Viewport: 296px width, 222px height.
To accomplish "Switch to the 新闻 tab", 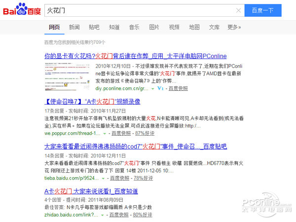I will pyautogui.click(x=74, y=27).
